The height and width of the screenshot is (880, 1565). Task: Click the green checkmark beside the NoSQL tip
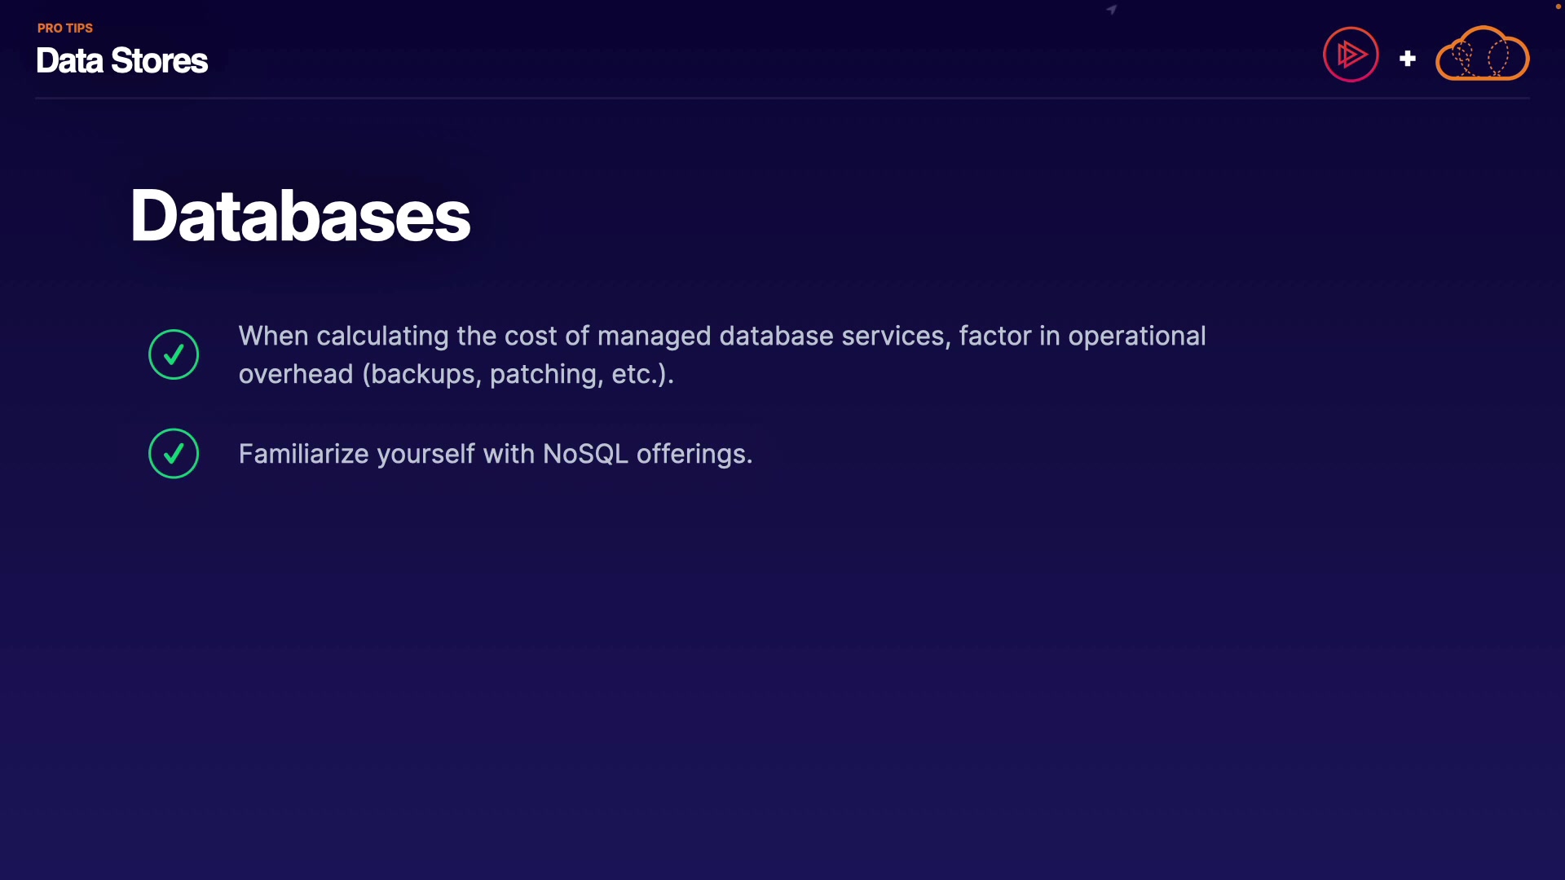(x=174, y=454)
